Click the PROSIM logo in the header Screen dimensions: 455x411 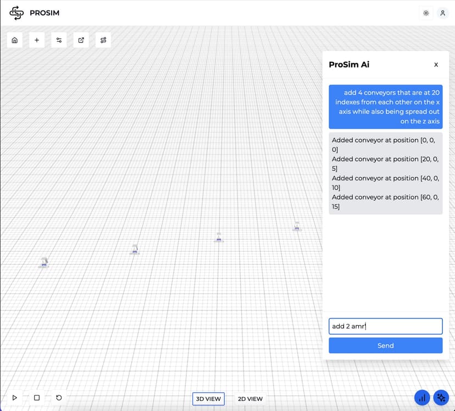(x=34, y=12)
